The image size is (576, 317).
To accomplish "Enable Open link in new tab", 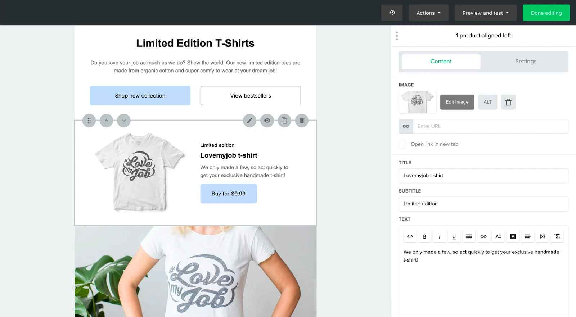I will pyautogui.click(x=402, y=144).
